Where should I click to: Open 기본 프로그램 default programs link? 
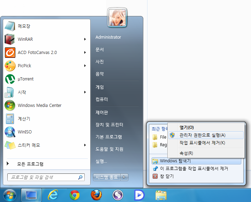tap(109, 137)
